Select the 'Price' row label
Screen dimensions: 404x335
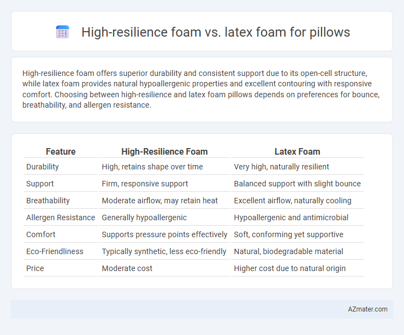click(35, 268)
